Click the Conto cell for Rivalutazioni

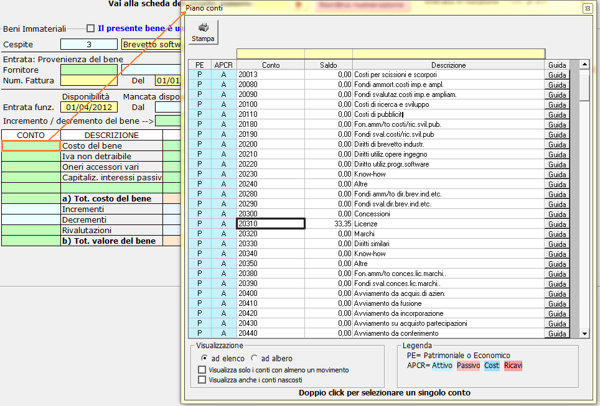tap(31, 230)
